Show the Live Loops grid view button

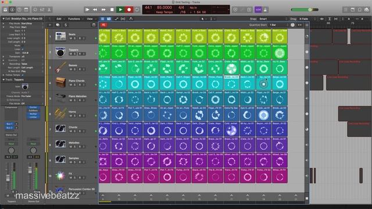click(x=102, y=19)
